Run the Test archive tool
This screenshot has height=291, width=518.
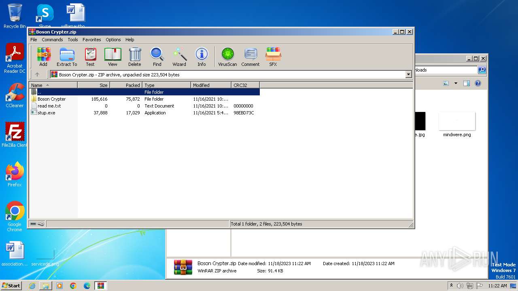point(90,57)
